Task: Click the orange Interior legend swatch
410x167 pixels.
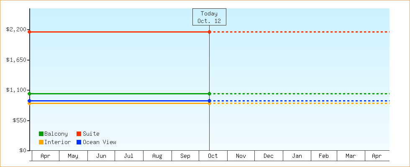Action: tap(41, 142)
